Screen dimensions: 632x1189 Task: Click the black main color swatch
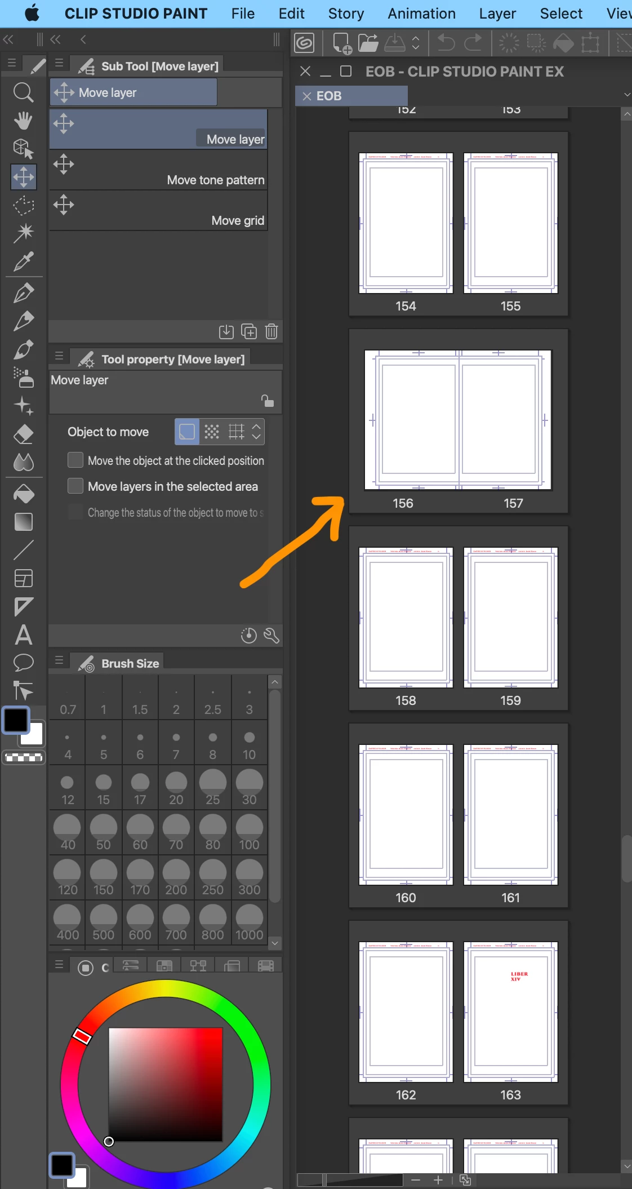(16, 720)
